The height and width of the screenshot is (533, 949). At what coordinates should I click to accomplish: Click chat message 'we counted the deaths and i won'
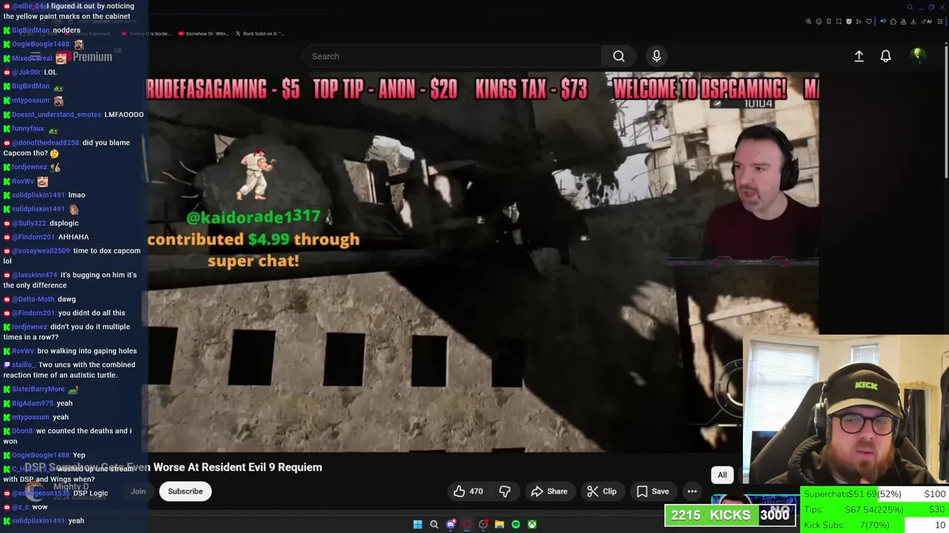[67, 436]
